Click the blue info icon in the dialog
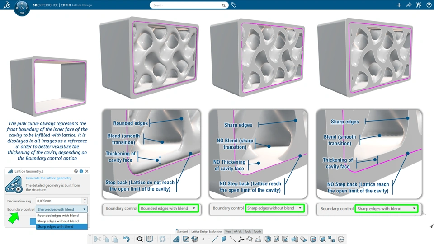The image size is (434, 244). [81, 171]
